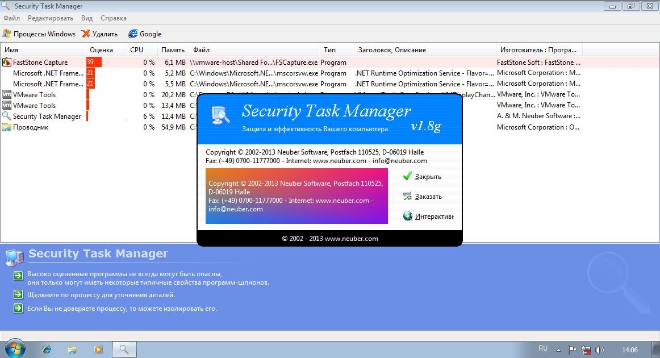Click the arrow icon beside 'Высоко оцененные программы'
The height and width of the screenshot is (358, 660).
click(x=18, y=276)
